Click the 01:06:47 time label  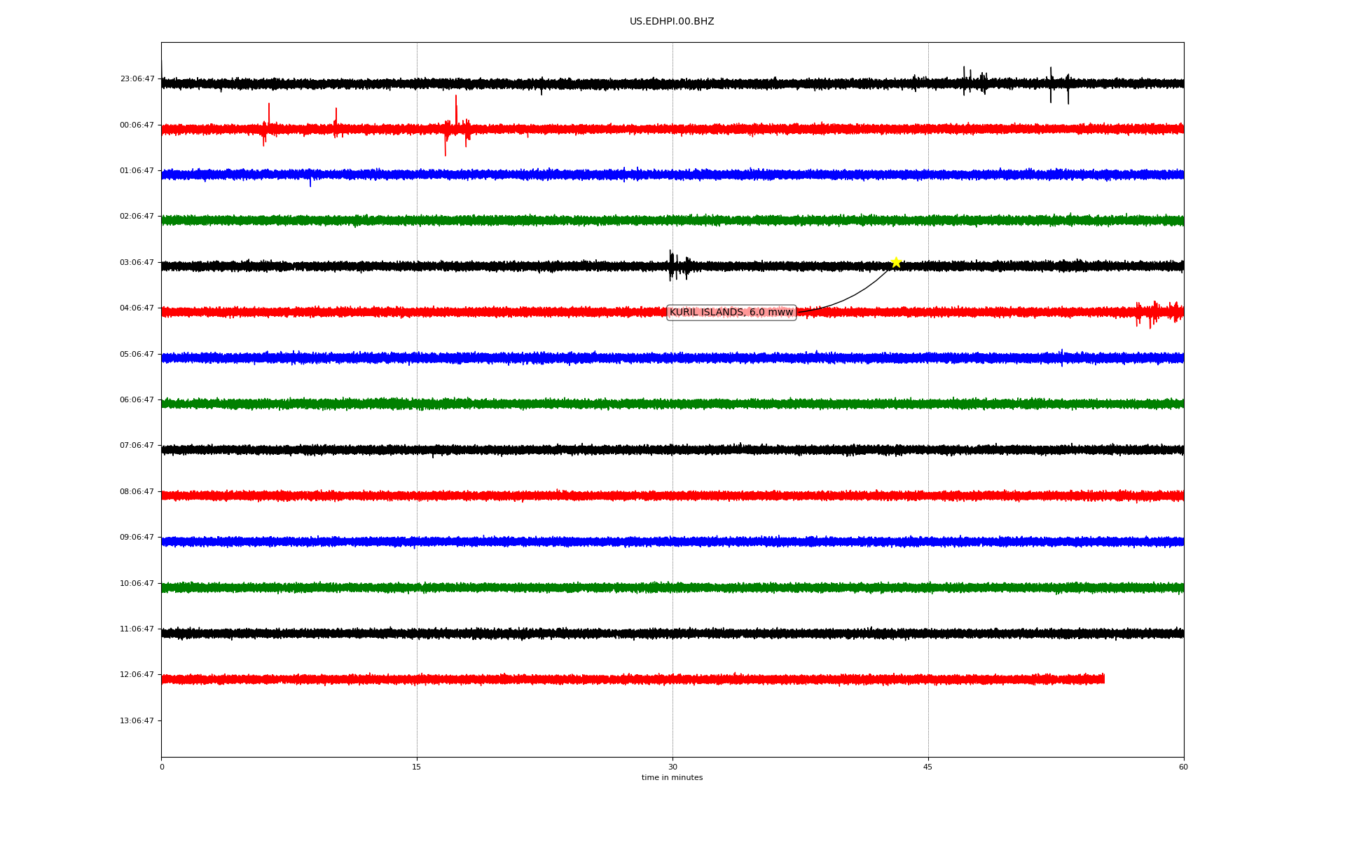(x=137, y=171)
